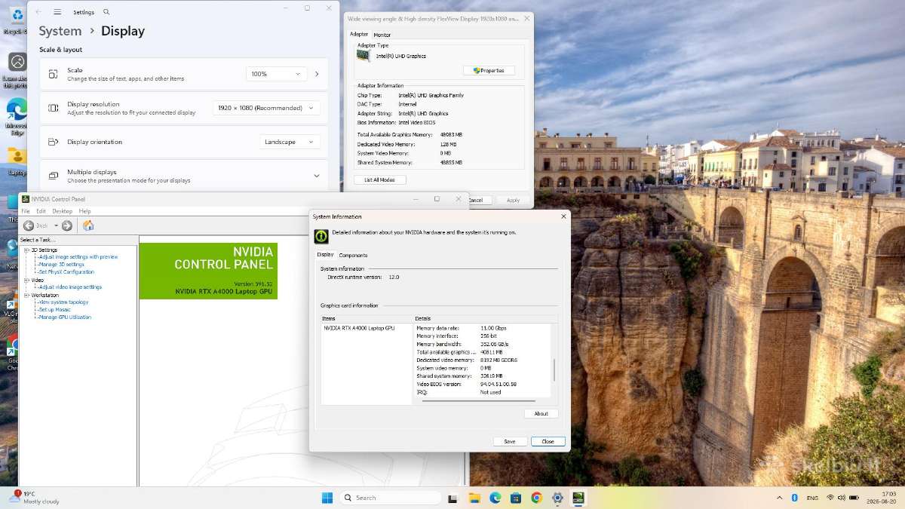905x509 pixels.
Task: Select the Display tab in System Information
Action: tap(325, 254)
